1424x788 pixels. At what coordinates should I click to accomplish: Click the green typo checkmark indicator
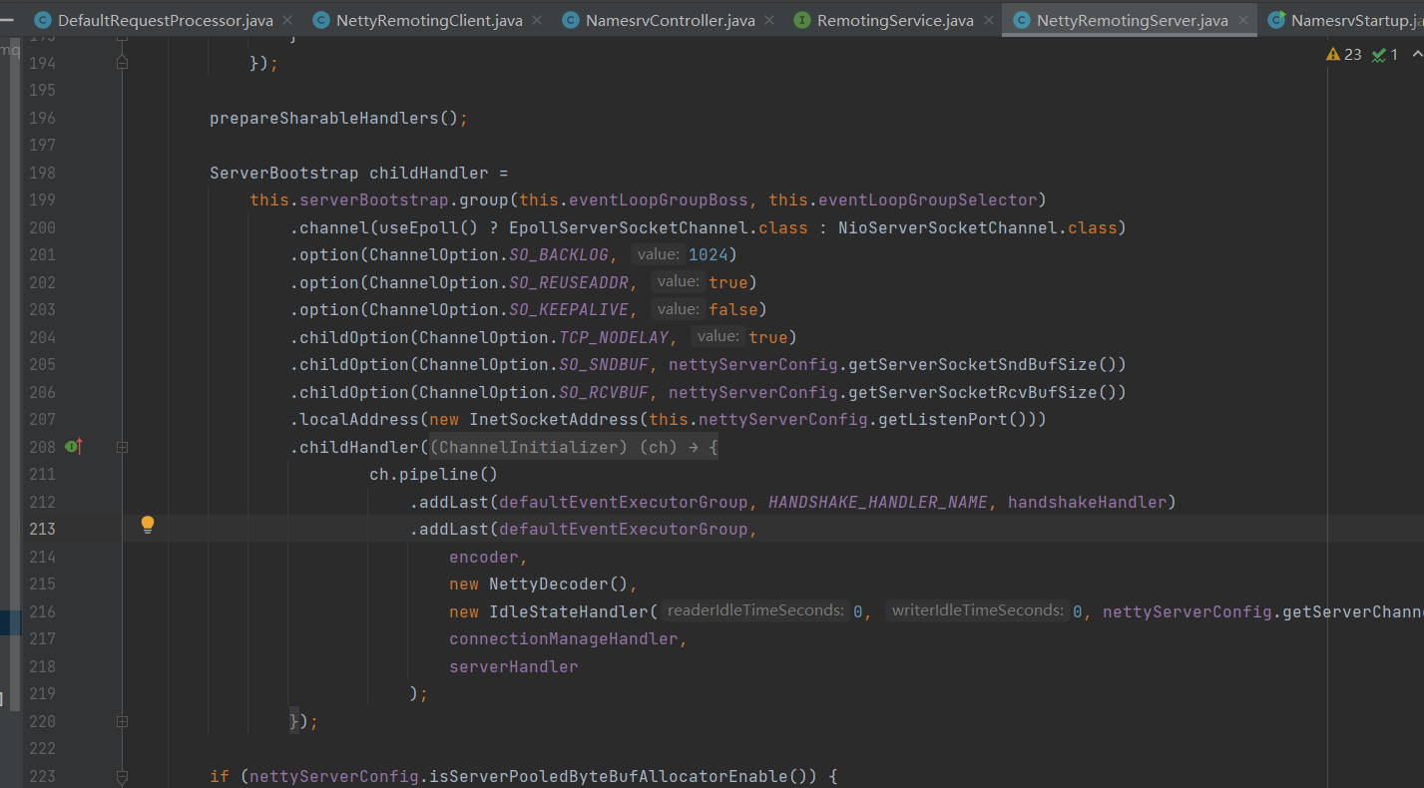pyautogui.click(x=1385, y=55)
